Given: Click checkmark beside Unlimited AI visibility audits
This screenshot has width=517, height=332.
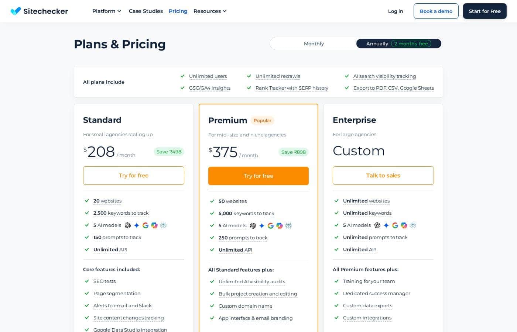Looking at the screenshot, I should (212, 281).
